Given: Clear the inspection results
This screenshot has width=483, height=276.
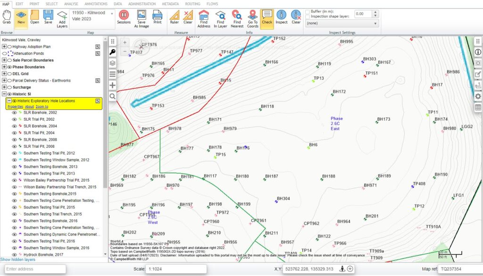Looking at the screenshot, I should [x=296, y=17].
